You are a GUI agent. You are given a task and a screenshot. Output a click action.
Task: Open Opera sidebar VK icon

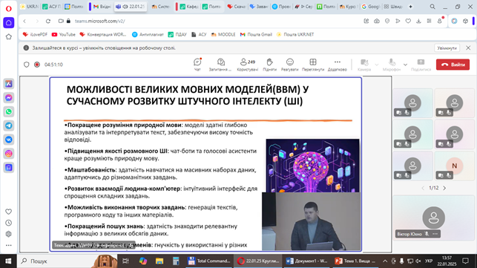pyautogui.click(x=8, y=140)
